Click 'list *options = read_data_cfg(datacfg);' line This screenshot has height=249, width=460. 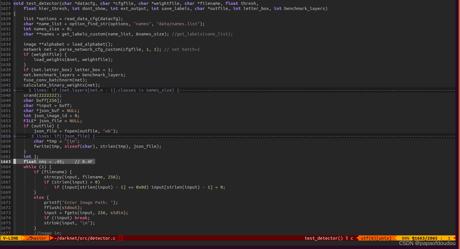click(x=73, y=19)
